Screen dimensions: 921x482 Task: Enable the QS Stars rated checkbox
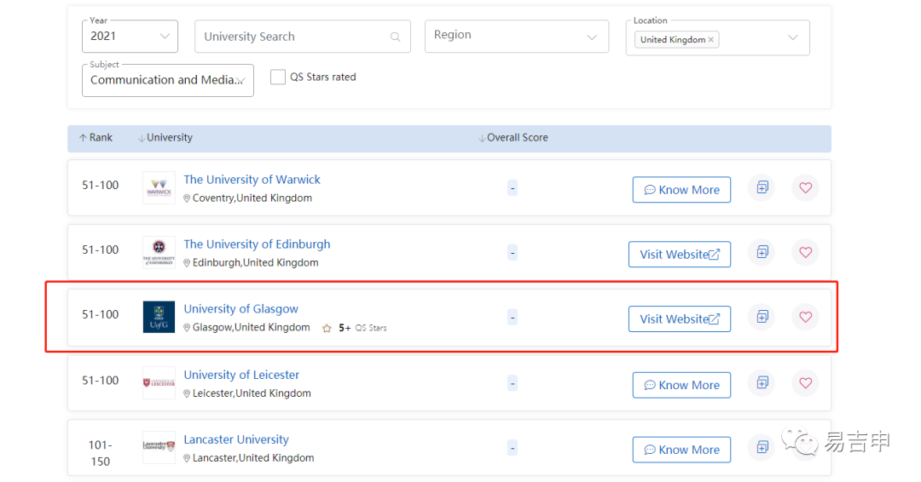point(278,77)
